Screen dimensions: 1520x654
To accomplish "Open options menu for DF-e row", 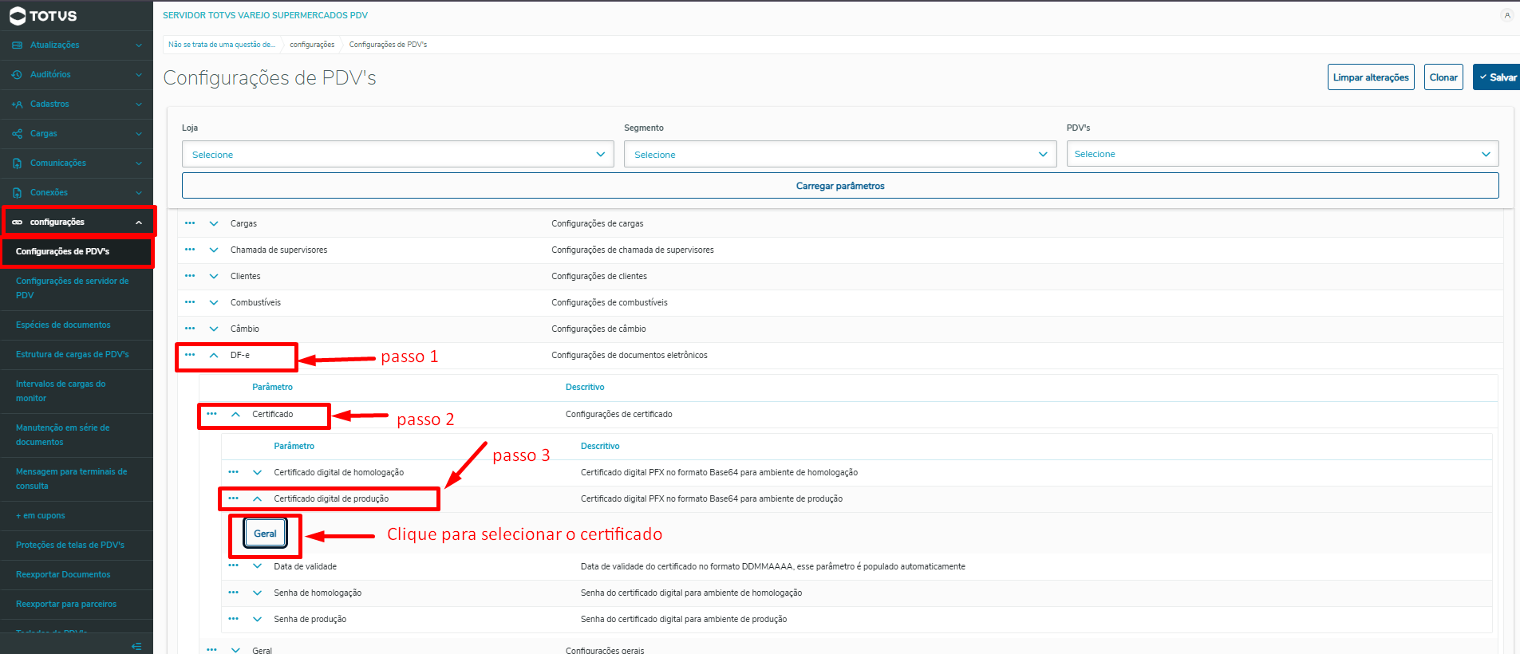I will 190,355.
